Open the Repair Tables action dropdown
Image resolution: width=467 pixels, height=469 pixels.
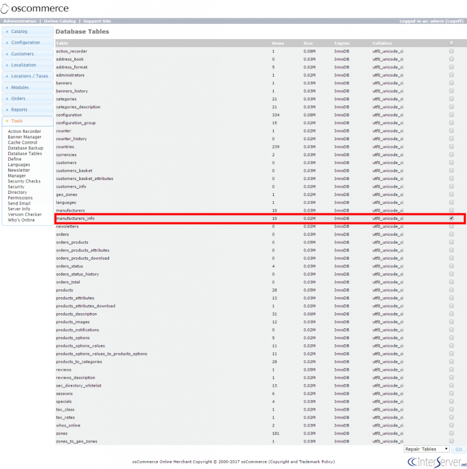point(426,449)
